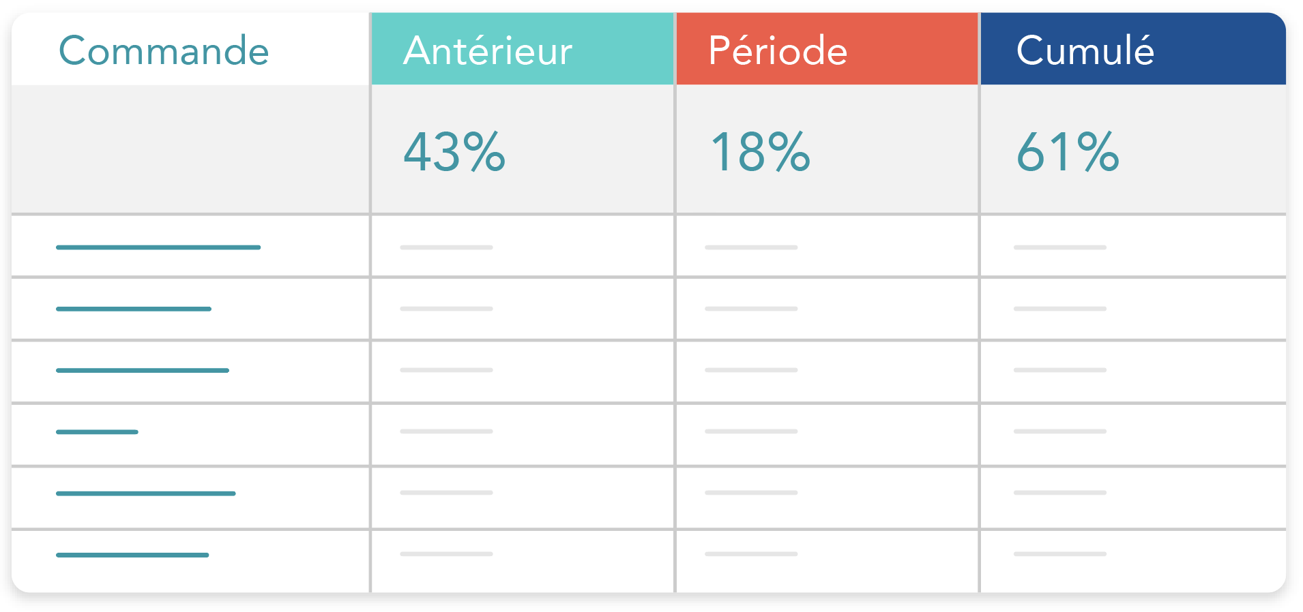This screenshot has height=612, width=1303.
Task: Click the empty Commande summary cell
Action: pos(190,149)
